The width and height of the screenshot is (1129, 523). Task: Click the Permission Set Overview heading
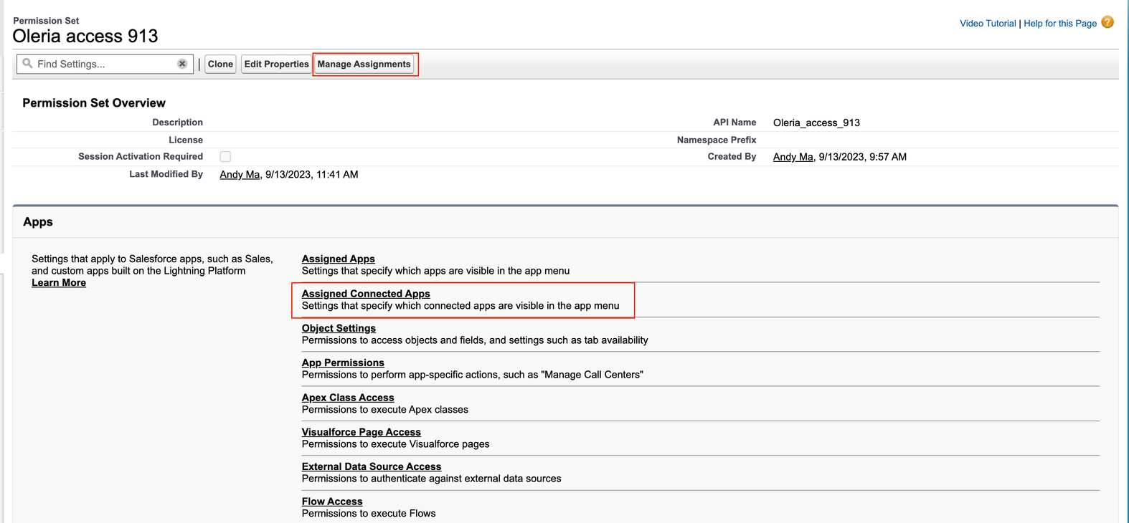94,103
